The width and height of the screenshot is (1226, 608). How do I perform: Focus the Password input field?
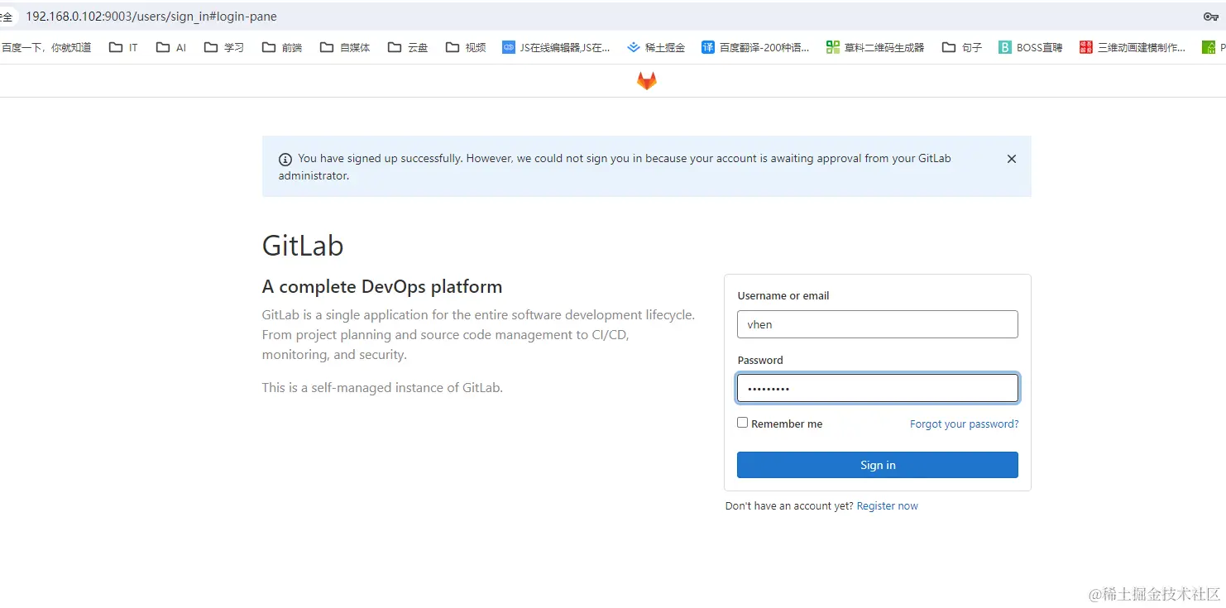point(877,388)
